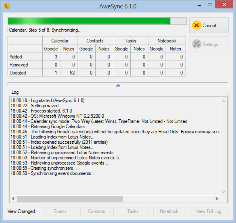236x223 pixels.
Task: Click the Notes subheader under Notebook
Action: pyautogui.click(x=176, y=49)
